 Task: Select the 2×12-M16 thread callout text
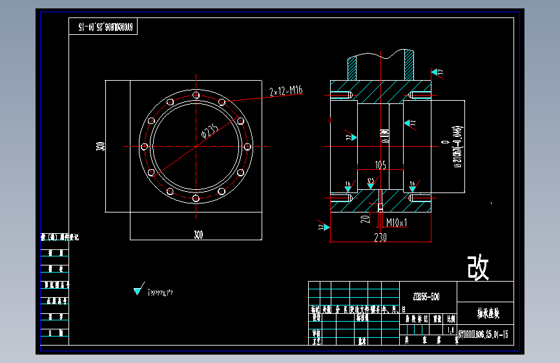285,90
